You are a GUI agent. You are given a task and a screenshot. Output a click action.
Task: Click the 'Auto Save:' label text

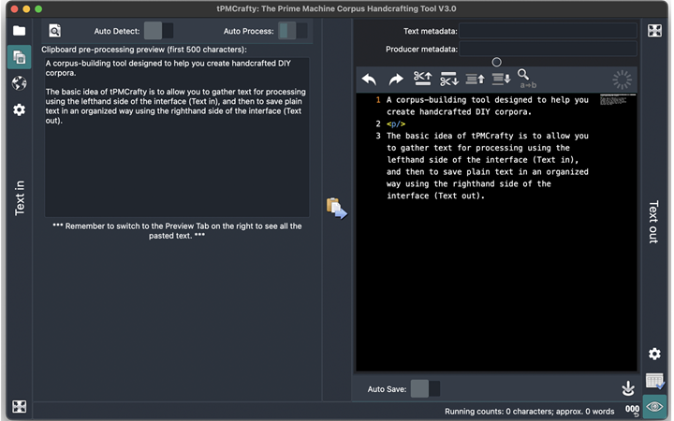387,389
